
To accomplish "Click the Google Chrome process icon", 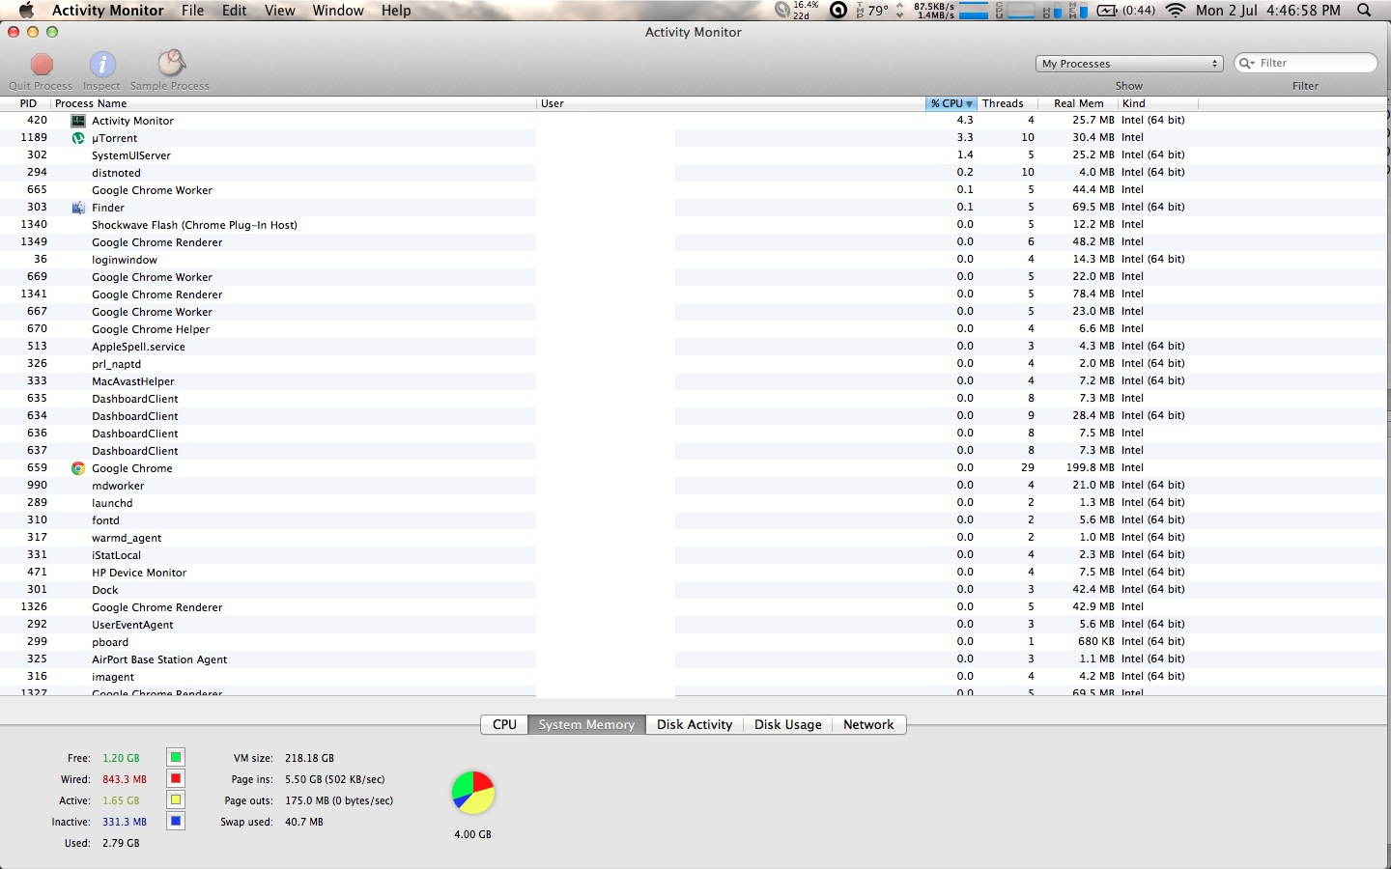I will click(x=78, y=468).
